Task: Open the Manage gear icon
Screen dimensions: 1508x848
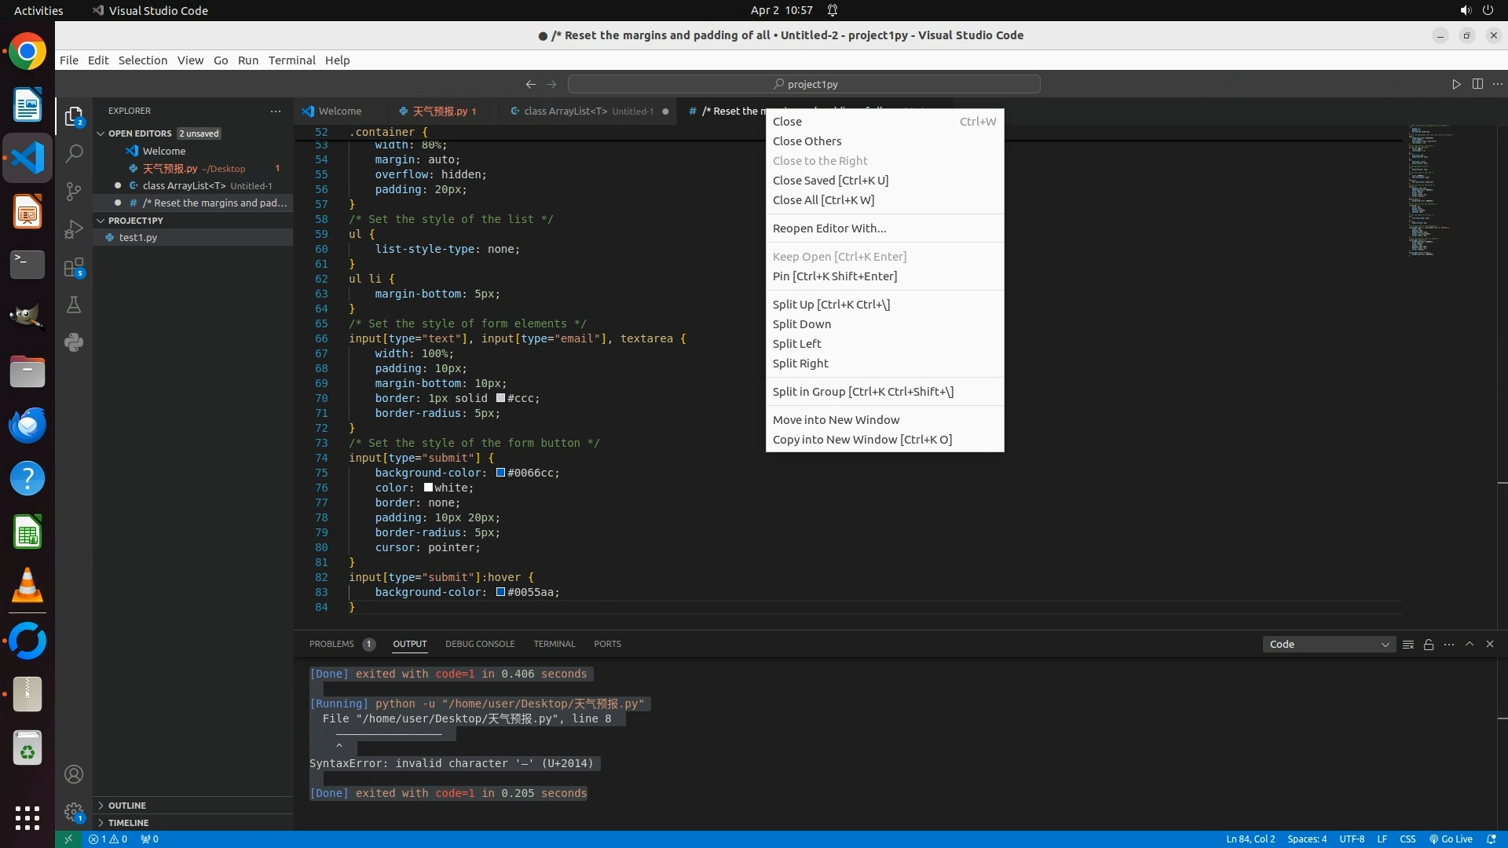Action: 74,812
